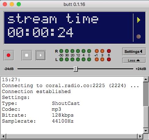This screenshot has width=149, height=140.
Task: Click the 'Connection established' log line
Action: point(36,92)
